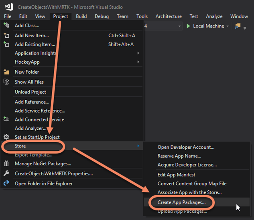The height and width of the screenshot is (220, 254).
Task: Select Application Insights menu entry
Action: coord(72,53)
